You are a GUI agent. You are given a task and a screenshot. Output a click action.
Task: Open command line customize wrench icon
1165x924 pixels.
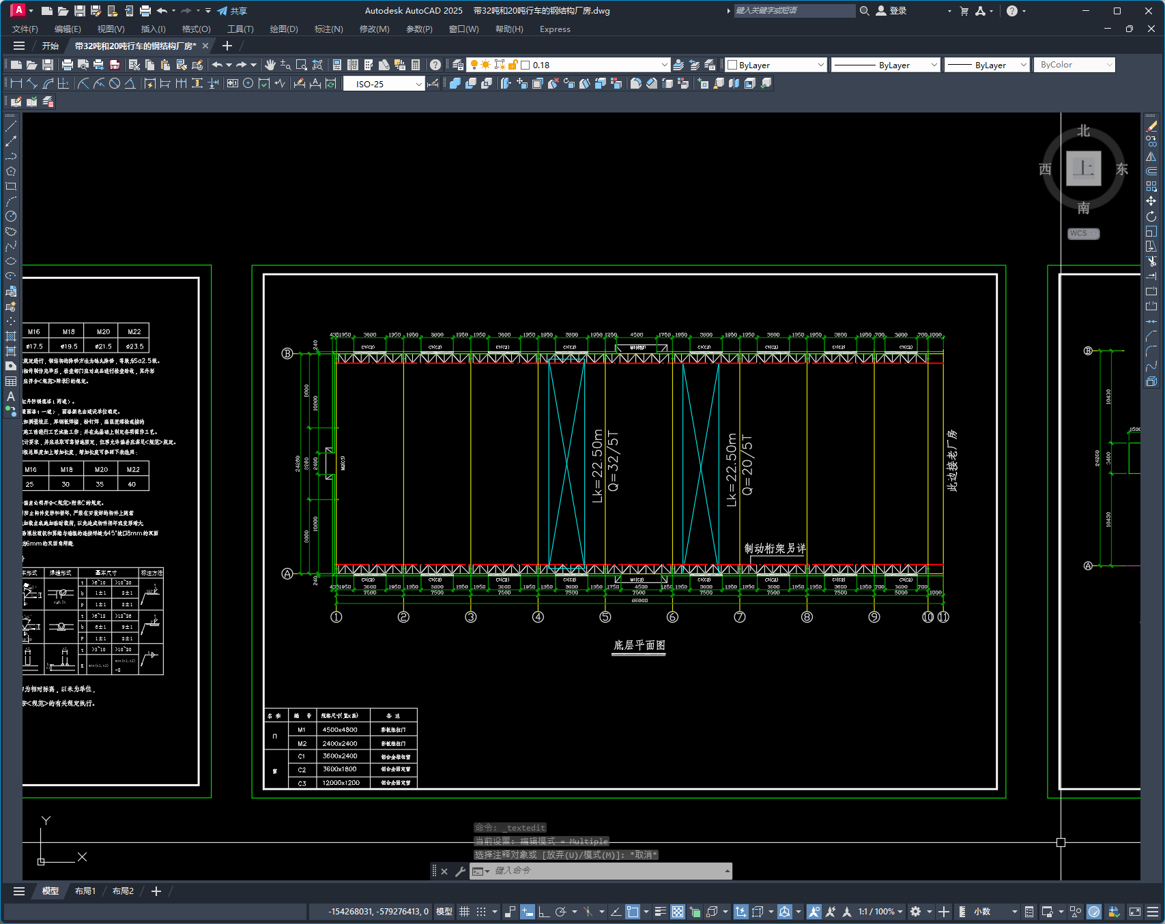point(460,871)
